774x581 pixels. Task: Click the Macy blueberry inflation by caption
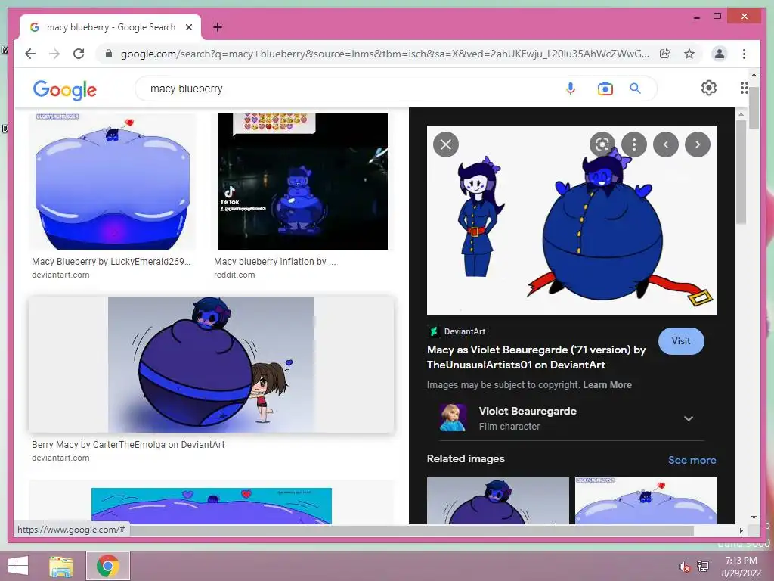pyautogui.click(x=275, y=261)
